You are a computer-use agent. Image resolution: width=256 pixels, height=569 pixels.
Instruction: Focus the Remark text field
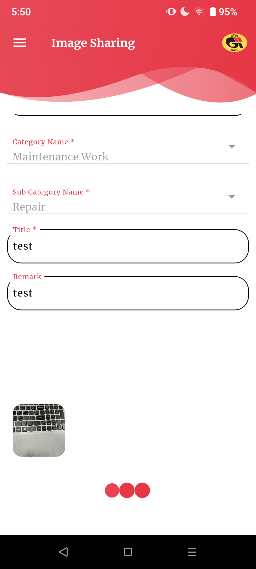[x=128, y=293]
